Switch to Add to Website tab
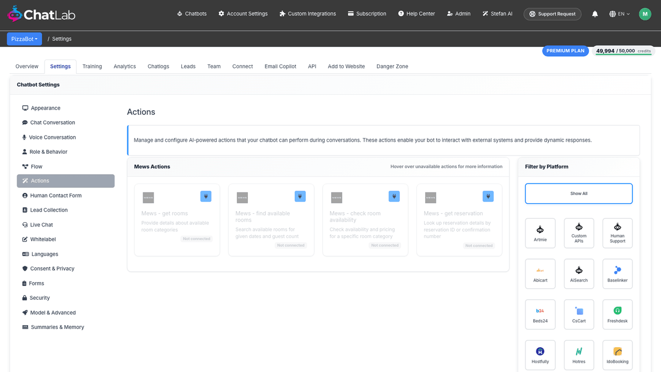Image resolution: width=661 pixels, height=372 pixels. (346, 66)
